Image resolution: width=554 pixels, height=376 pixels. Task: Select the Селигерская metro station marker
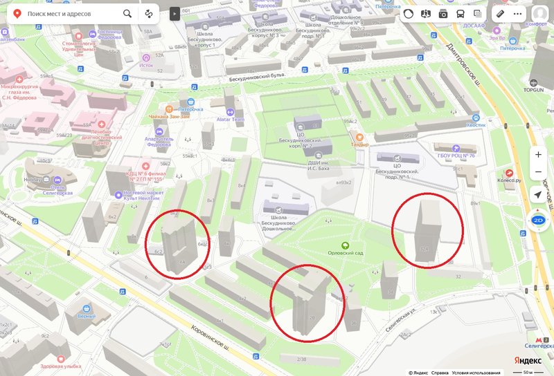(539, 340)
